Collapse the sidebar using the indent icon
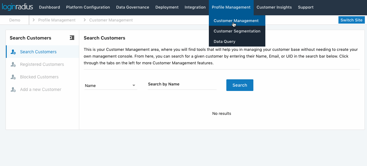The width and height of the screenshot is (367, 166). click(72, 38)
